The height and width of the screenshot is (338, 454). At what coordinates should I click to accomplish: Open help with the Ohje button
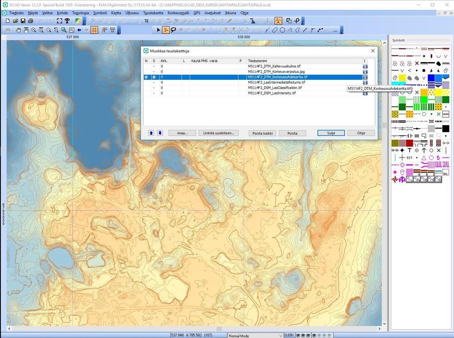pos(361,133)
